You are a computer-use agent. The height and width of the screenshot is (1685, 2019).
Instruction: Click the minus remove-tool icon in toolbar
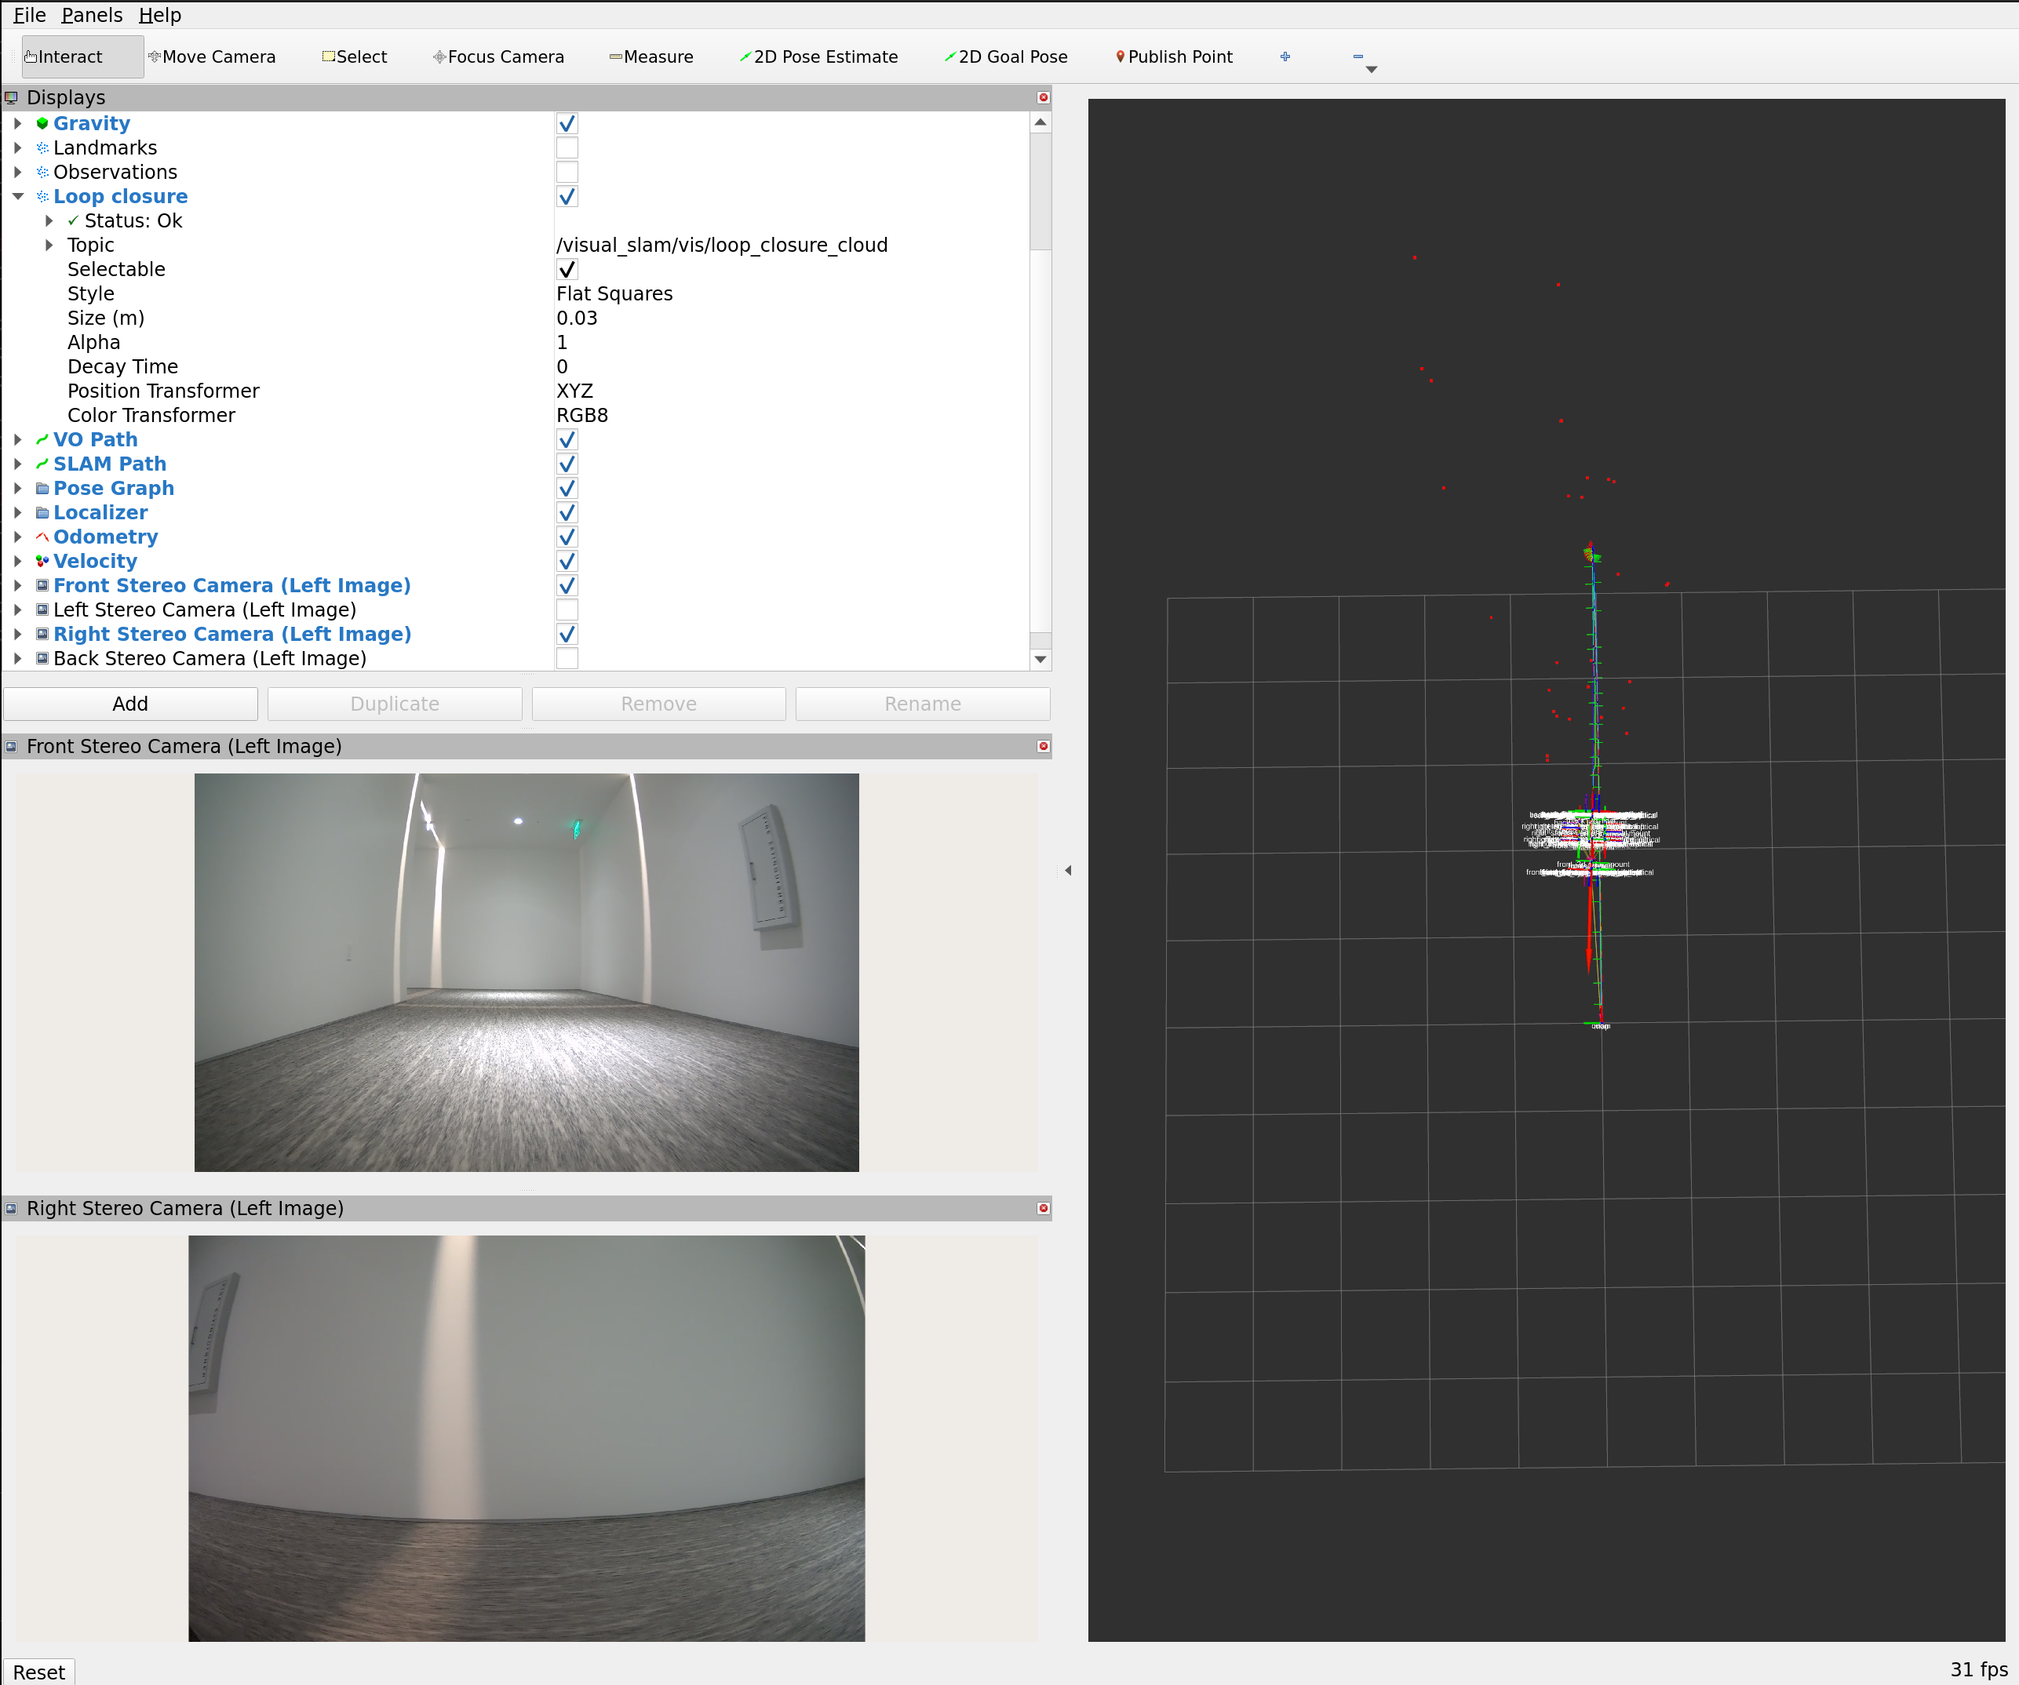click(x=1358, y=56)
